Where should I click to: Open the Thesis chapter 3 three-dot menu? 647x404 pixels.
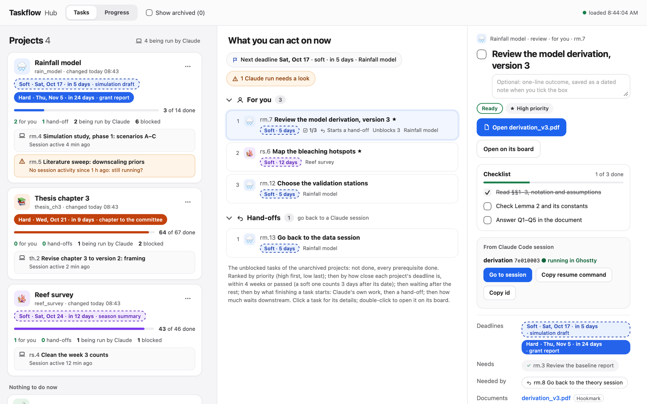pyautogui.click(x=188, y=202)
